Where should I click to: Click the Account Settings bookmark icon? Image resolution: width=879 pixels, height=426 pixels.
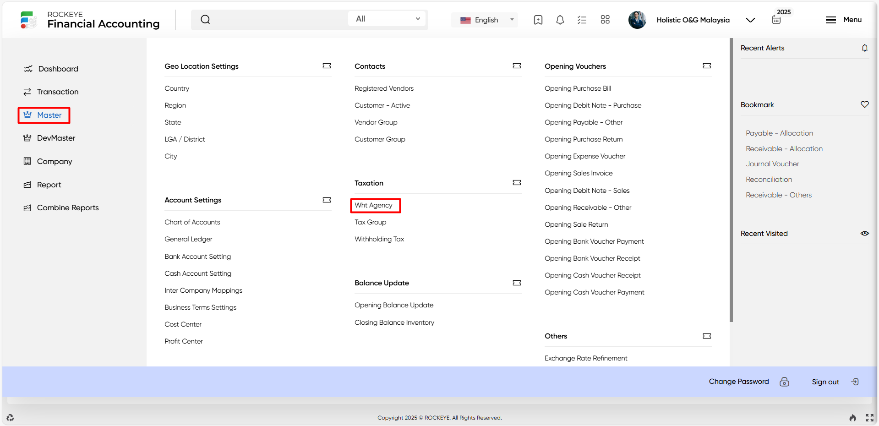[x=327, y=200]
